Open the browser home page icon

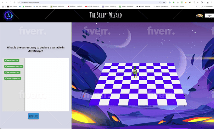coord(14,3)
